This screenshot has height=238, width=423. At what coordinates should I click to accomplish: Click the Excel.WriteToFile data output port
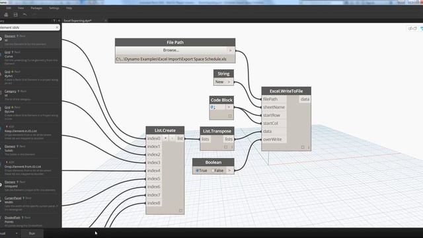pos(305,99)
